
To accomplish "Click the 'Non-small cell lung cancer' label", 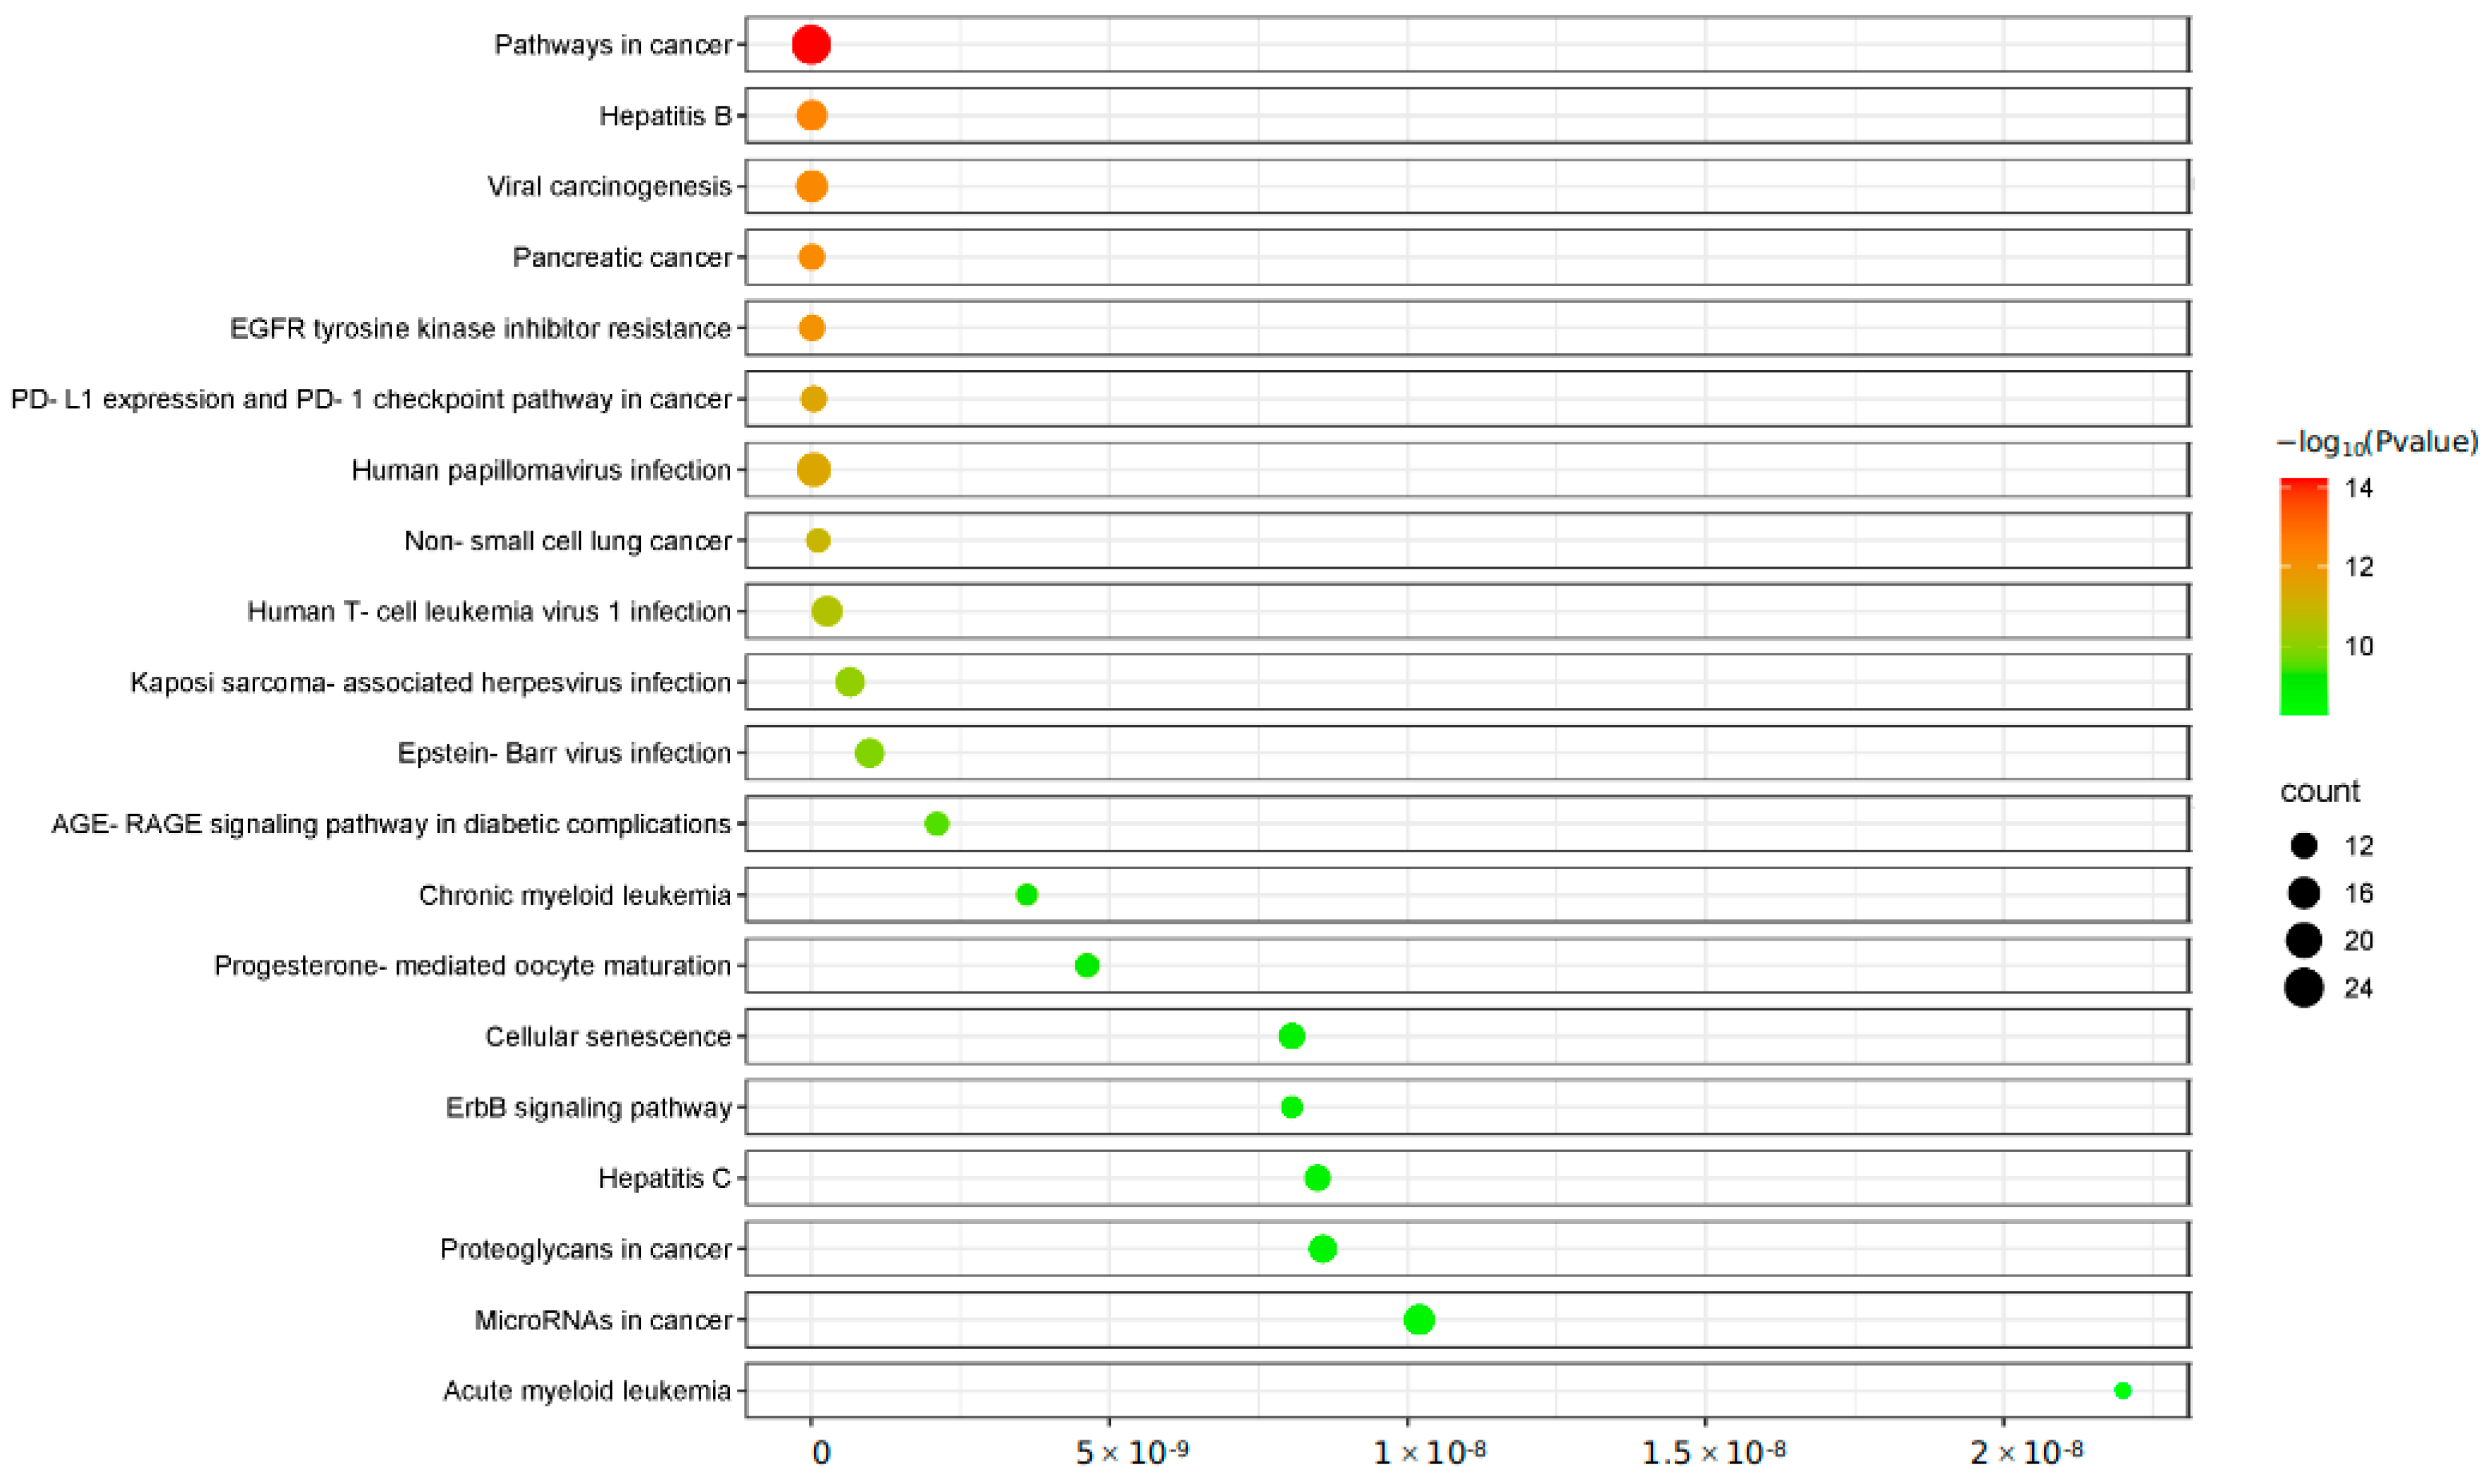I will [x=568, y=541].
